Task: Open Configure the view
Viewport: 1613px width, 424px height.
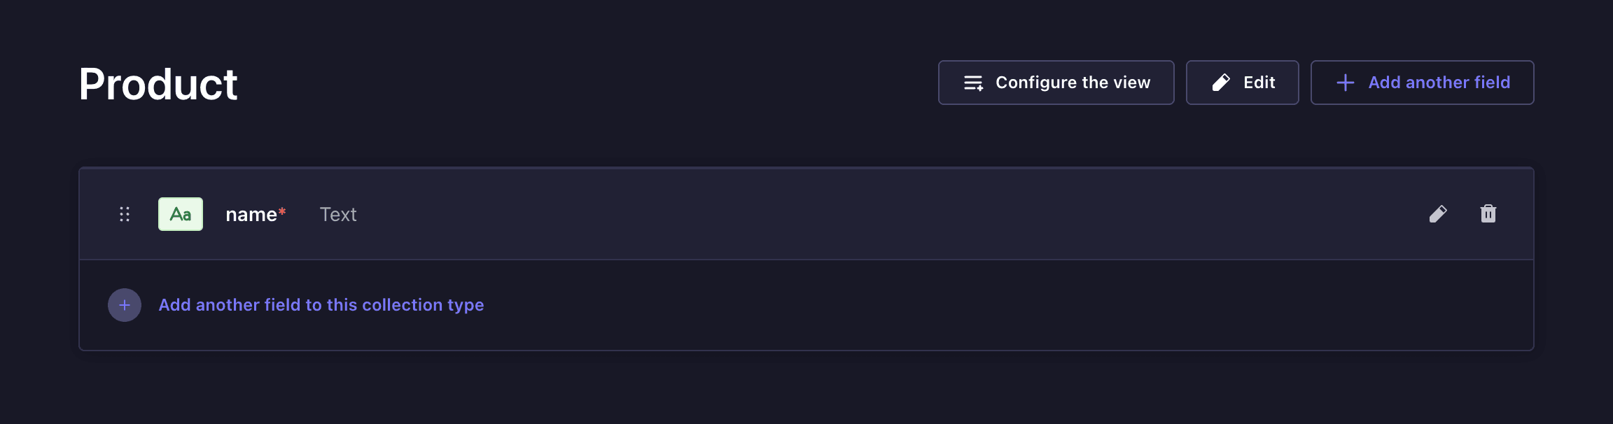Action: tap(1056, 83)
